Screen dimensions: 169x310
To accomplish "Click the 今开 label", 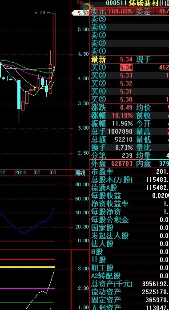I will click(x=143, y=124).
